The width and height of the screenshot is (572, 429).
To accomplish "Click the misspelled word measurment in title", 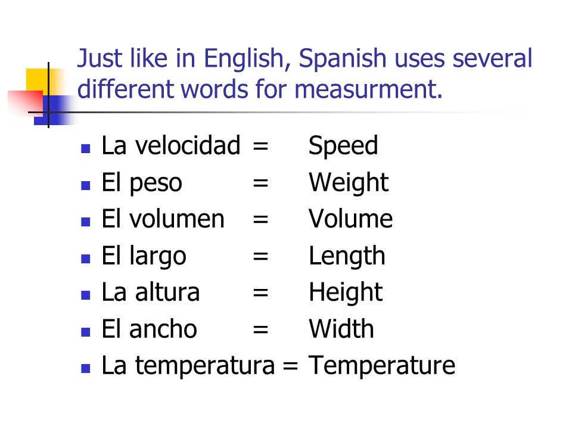I will [368, 89].
